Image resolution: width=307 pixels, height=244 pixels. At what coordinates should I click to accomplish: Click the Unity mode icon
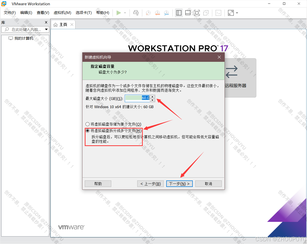(206, 13)
